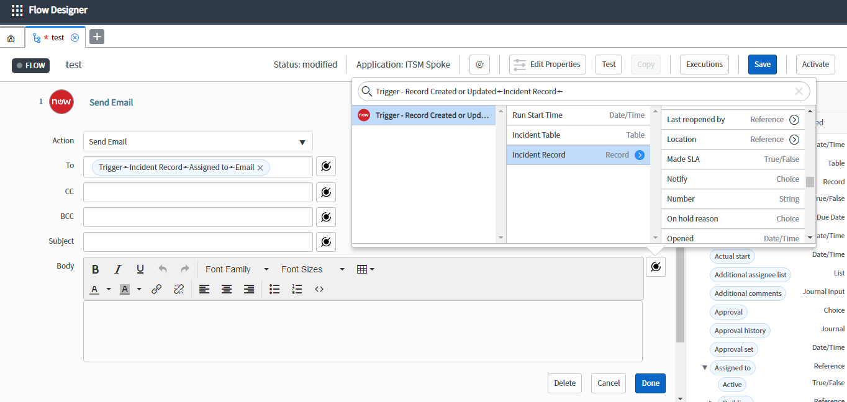Open the insert table dropdown
This screenshot has width=847, height=402.
tap(365, 269)
